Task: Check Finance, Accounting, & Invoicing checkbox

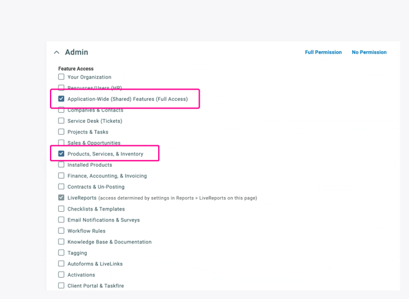Action: tap(61, 176)
